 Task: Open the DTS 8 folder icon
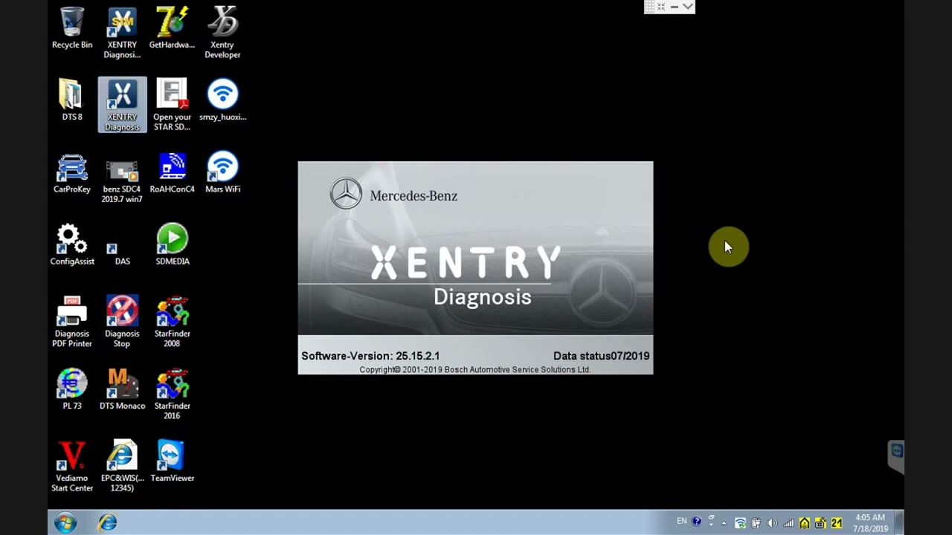[x=72, y=100]
